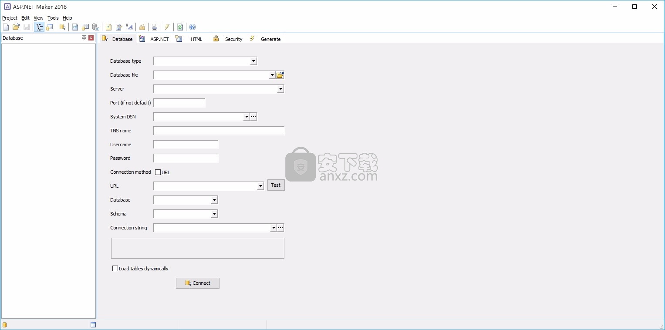
Task: Expand the System DSN dropdown
Action: [x=246, y=117]
